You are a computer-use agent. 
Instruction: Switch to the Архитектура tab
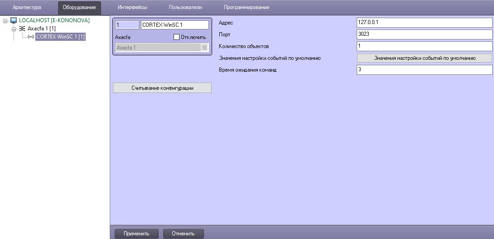point(27,7)
